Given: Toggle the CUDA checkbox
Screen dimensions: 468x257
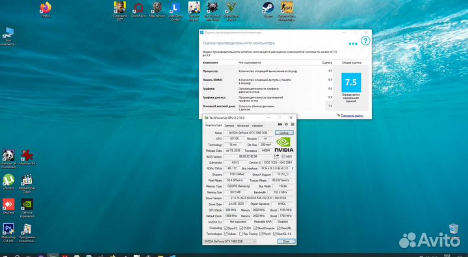Looking at the screenshot, I should point(241,228).
